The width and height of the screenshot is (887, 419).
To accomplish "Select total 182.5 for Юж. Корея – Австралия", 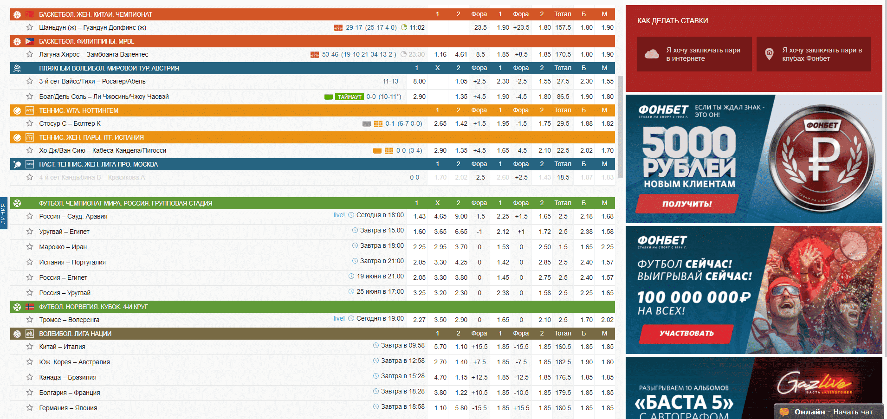I will point(563,362).
